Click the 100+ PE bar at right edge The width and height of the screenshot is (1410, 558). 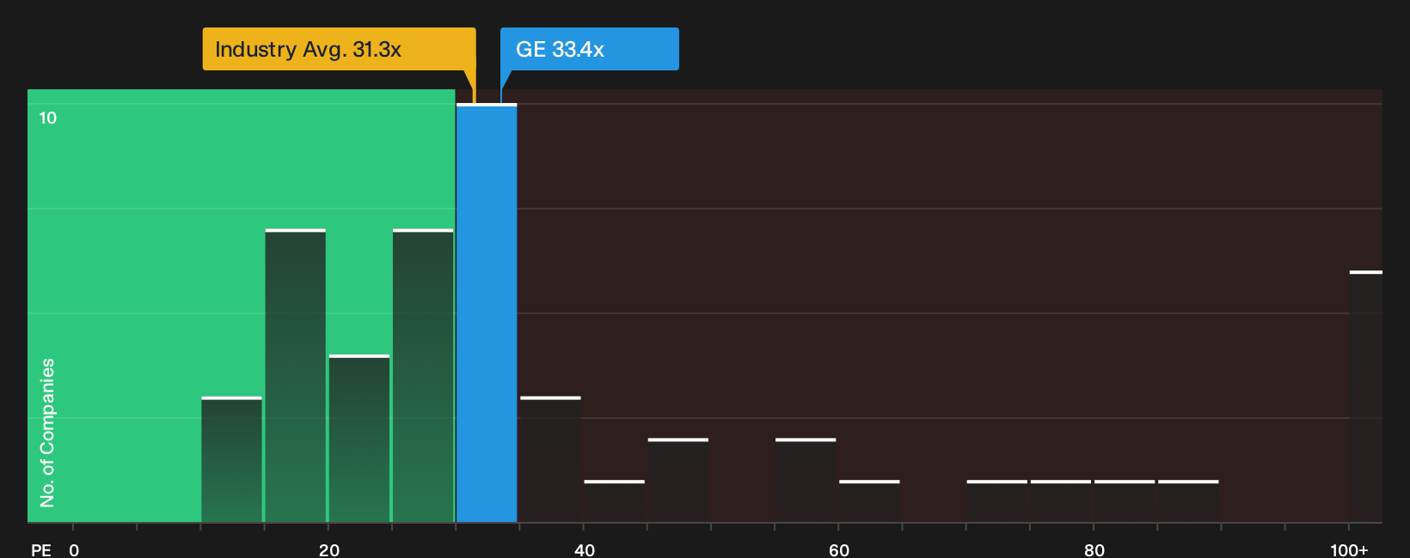1366,397
